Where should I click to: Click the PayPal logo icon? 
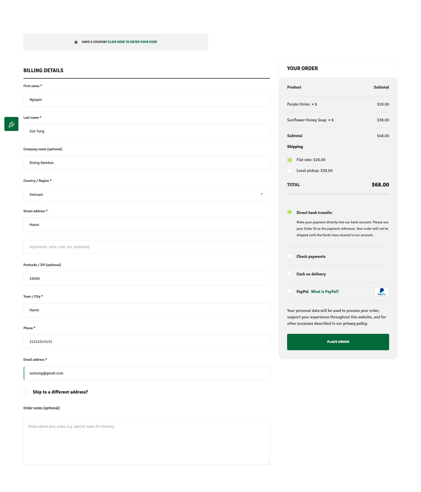(382, 292)
